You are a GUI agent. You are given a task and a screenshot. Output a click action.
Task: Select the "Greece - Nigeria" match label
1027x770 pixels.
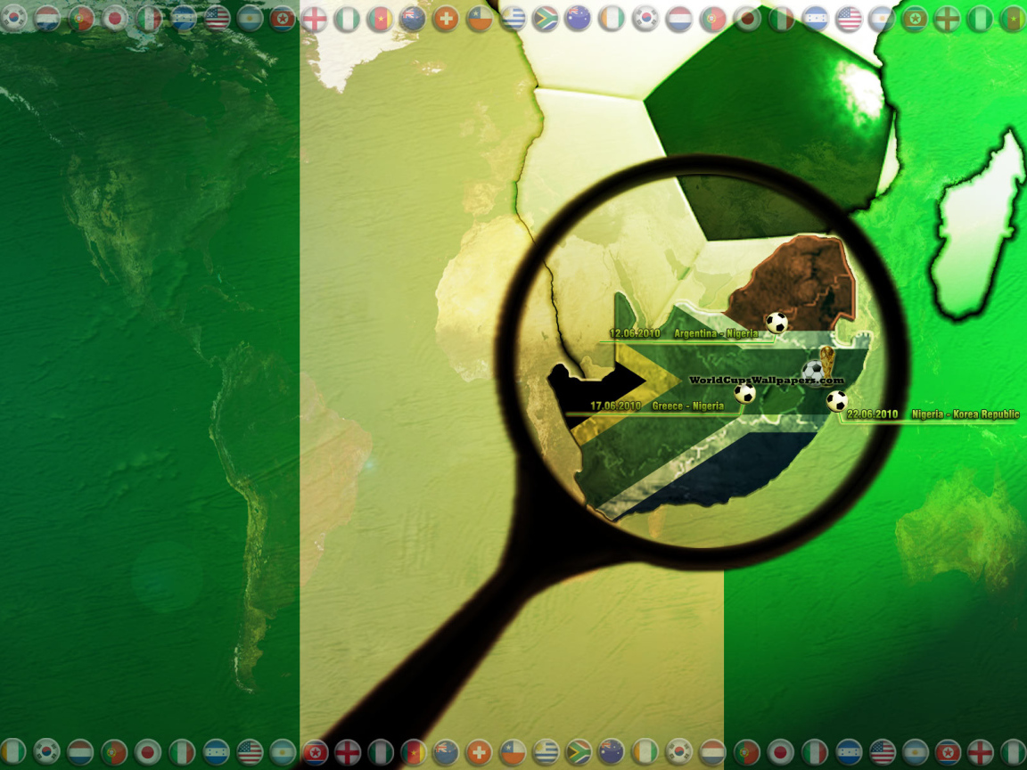(687, 405)
